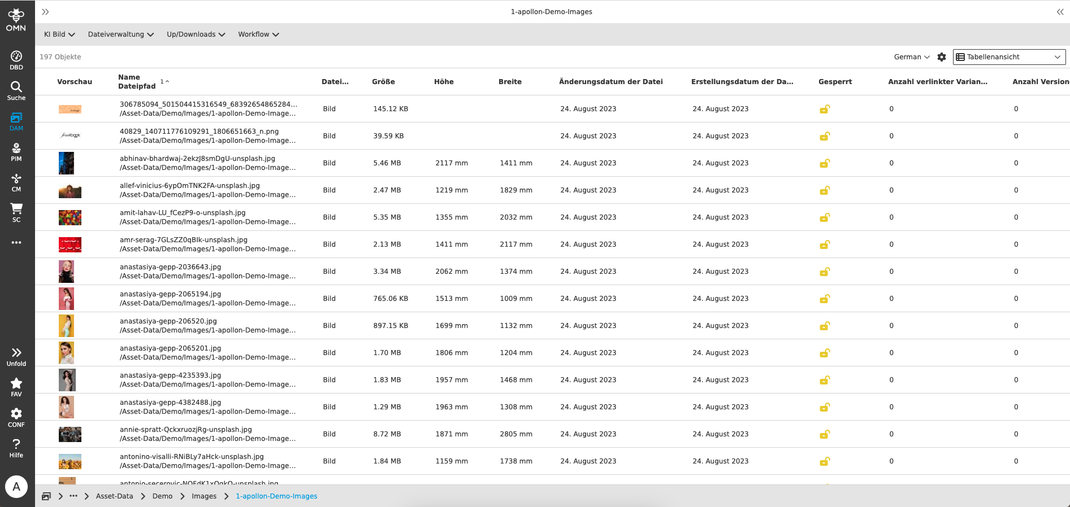Open the SC shopping cart icon

pyautogui.click(x=16, y=212)
